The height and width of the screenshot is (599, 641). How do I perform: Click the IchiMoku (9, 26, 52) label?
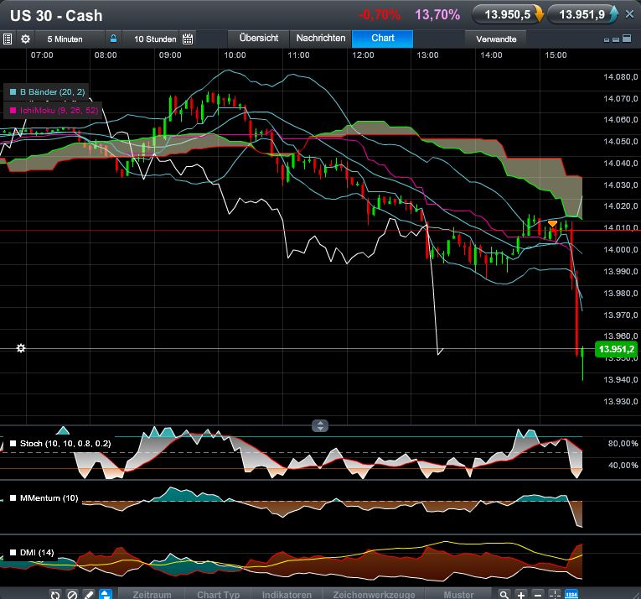click(59, 111)
